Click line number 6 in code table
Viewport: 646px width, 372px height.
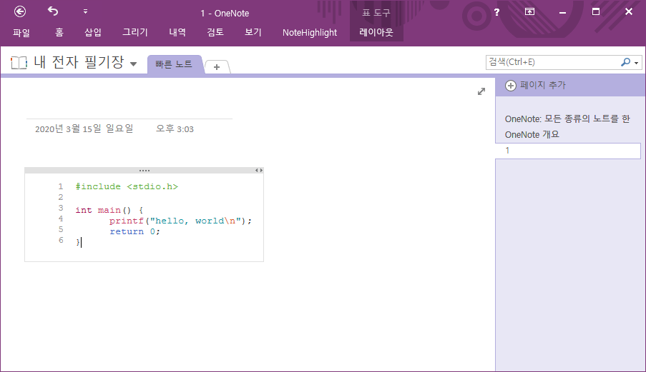coord(61,240)
